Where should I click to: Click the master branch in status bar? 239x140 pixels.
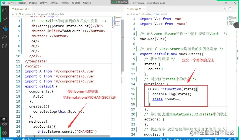(8, 139)
